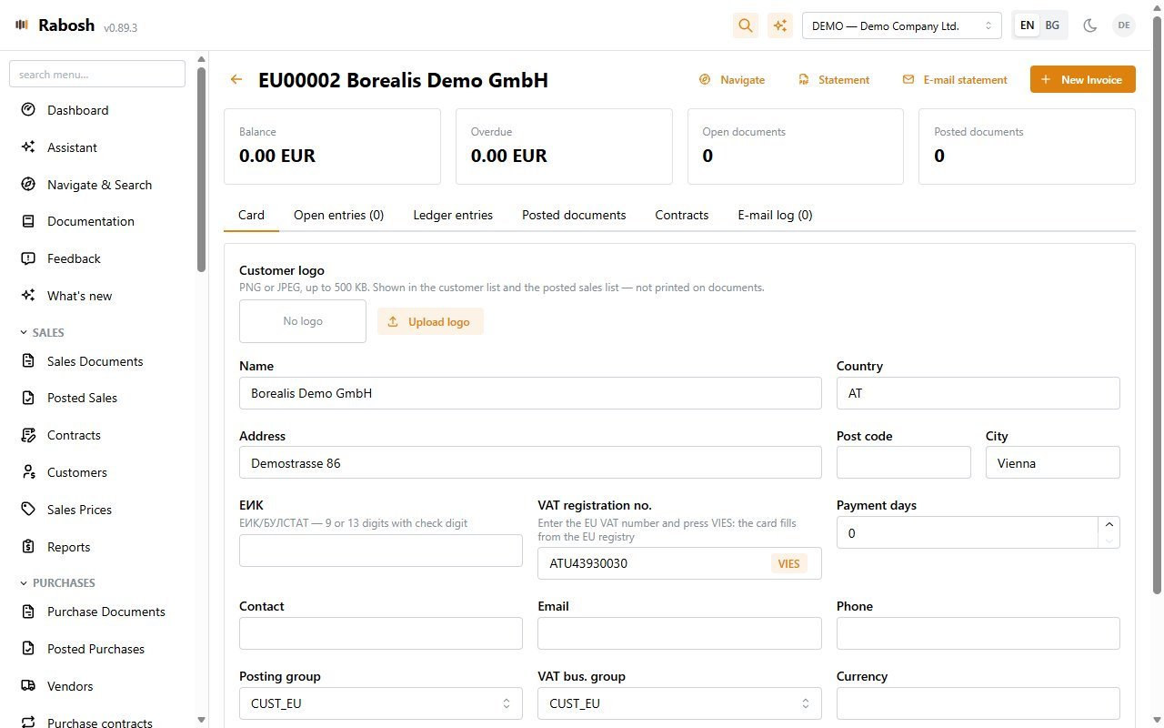
Task: Click the Upload logo button
Action: coord(430,321)
